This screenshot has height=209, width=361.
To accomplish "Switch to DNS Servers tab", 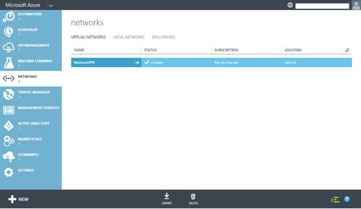I will pos(164,37).
